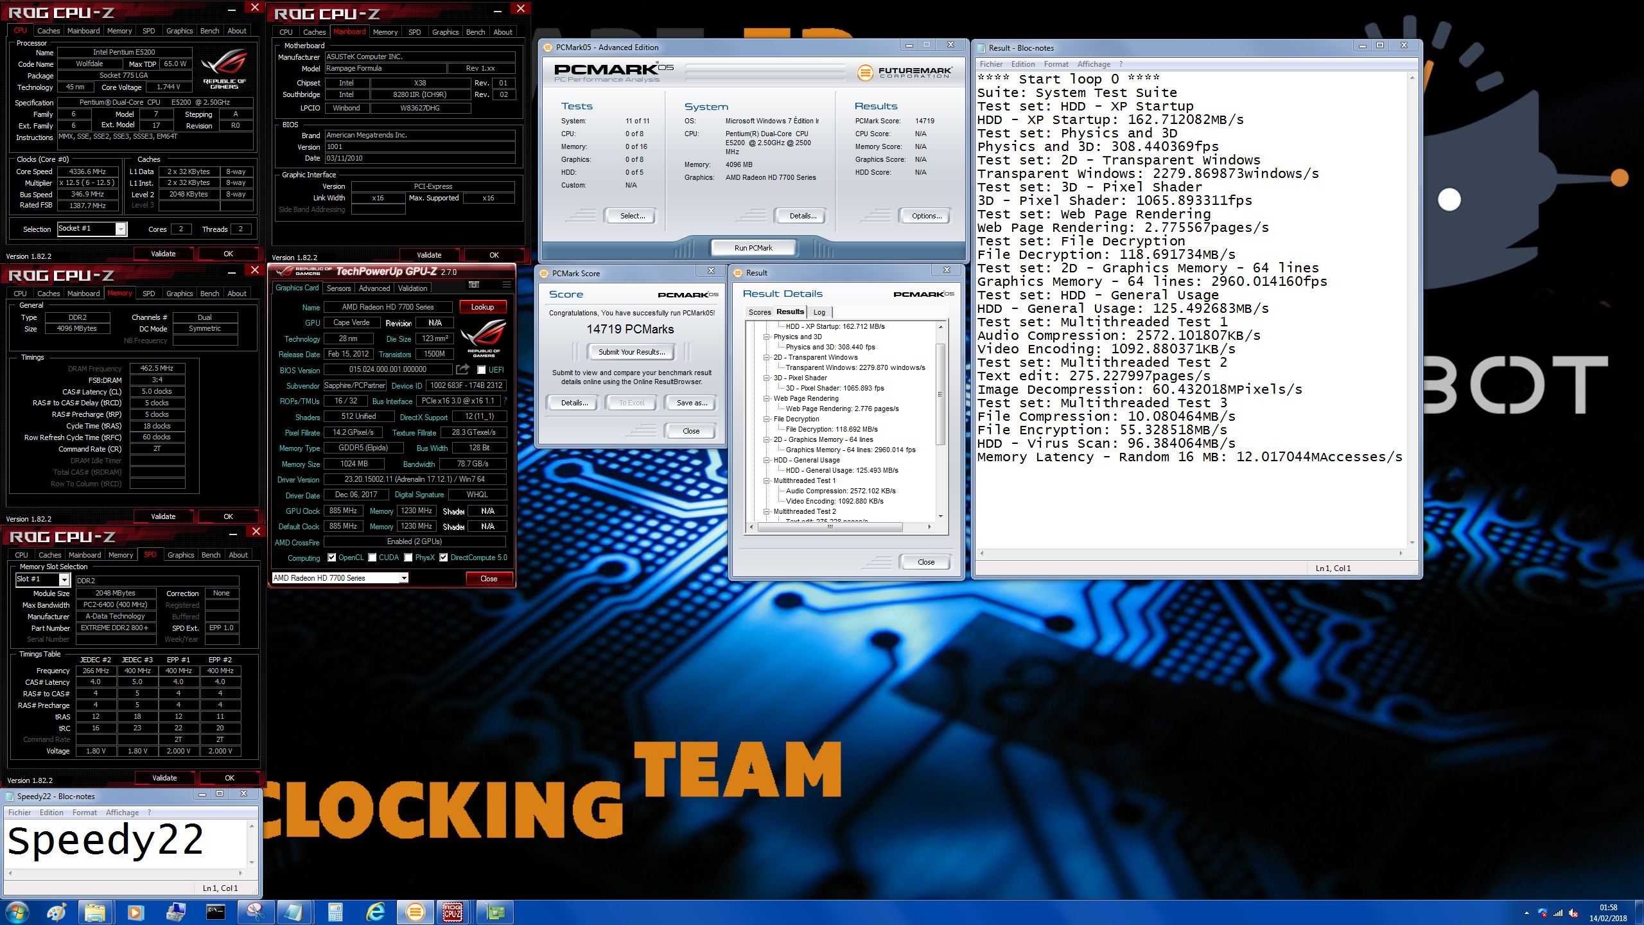The width and height of the screenshot is (1644, 925).
Task: Click the Result notepad title bar icon
Action: (981, 48)
